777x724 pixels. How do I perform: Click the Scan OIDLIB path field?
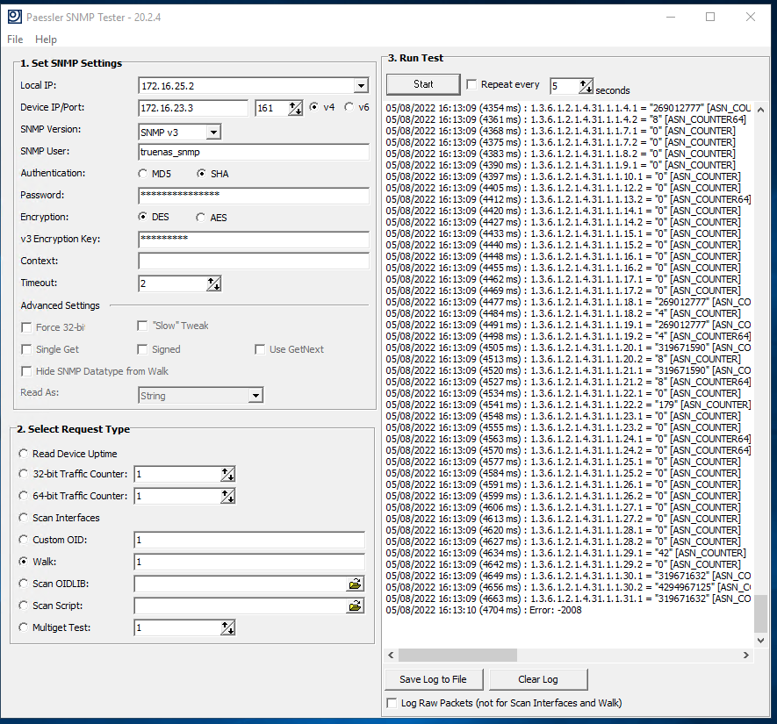click(241, 584)
